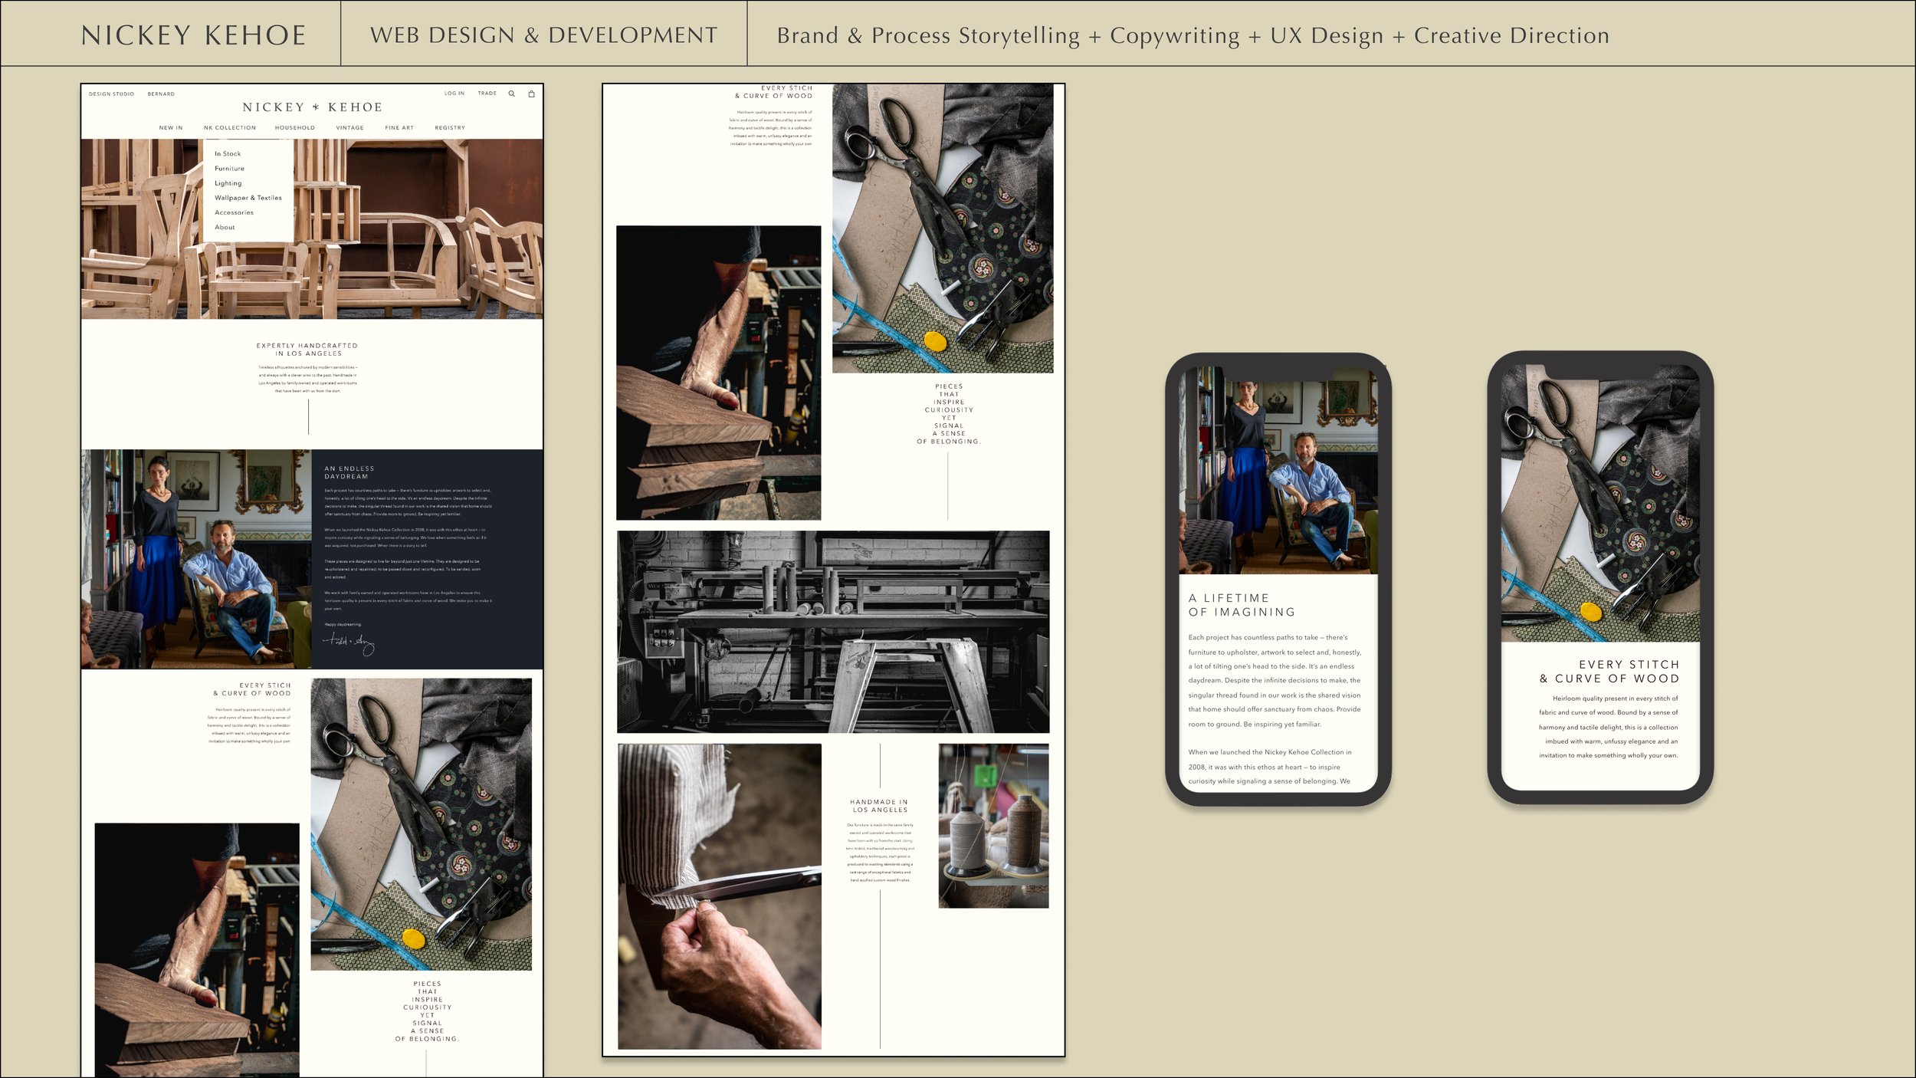
Task: Click the 'HANDMADE IN LOS ANGELES' heading
Action: (879, 806)
